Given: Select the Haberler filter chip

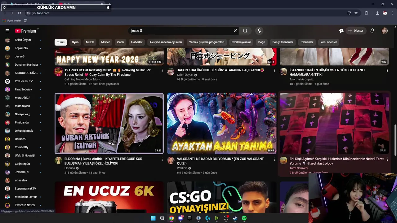Looking at the screenshot, I should [x=137, y=42].
